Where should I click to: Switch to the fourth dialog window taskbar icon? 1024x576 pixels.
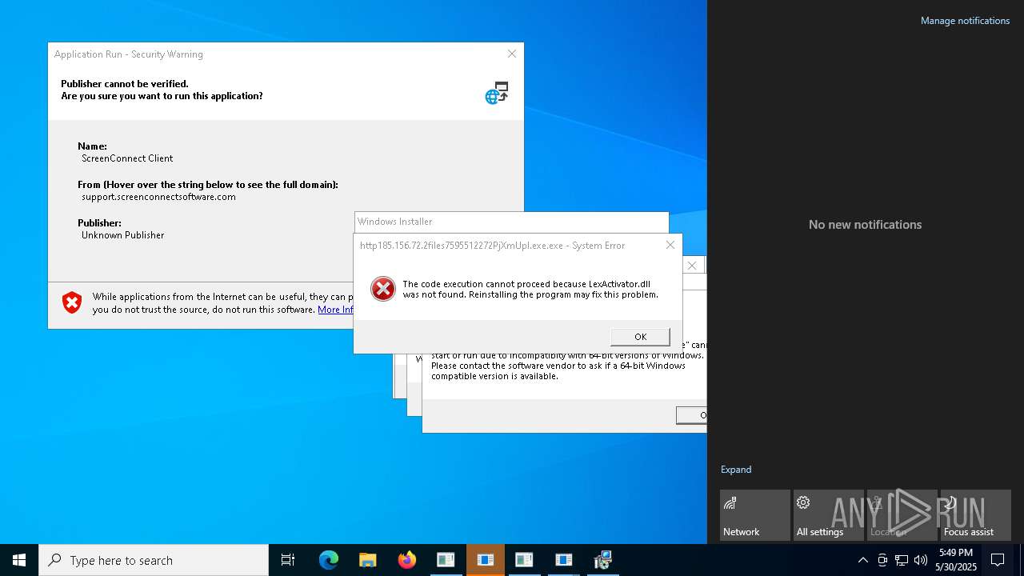point(563,560)
